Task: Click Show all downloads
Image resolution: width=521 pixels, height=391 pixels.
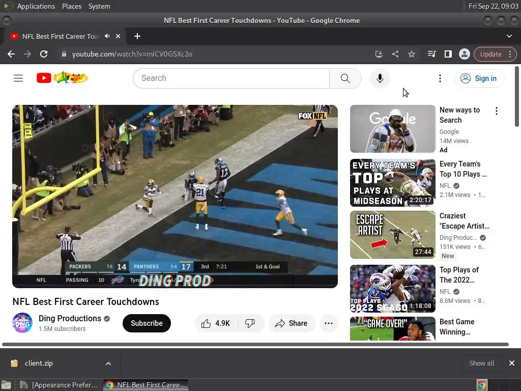Action: point(481,363)
